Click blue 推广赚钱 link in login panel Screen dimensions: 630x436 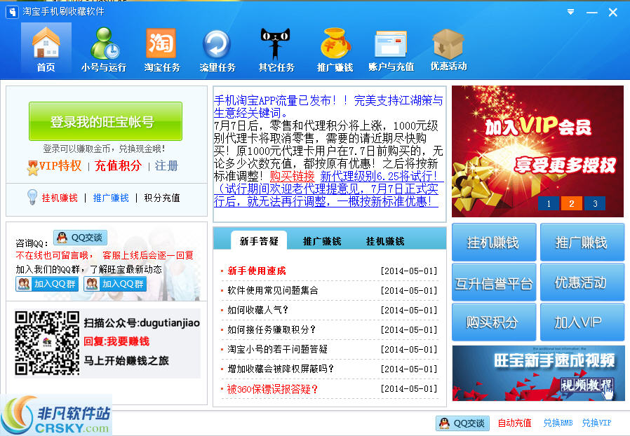click(111, 198)
